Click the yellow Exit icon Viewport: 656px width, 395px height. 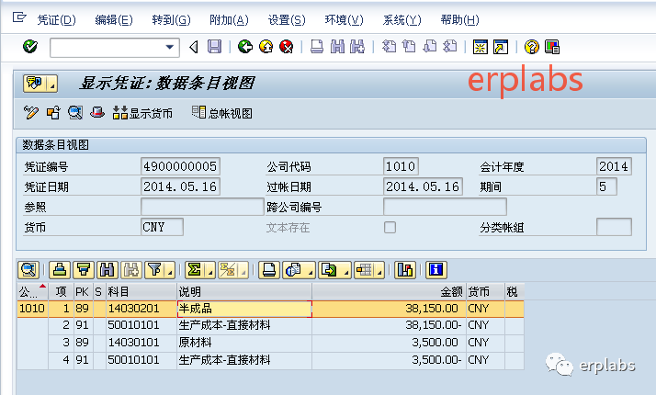pyautogui.click(x=266, y=47)
